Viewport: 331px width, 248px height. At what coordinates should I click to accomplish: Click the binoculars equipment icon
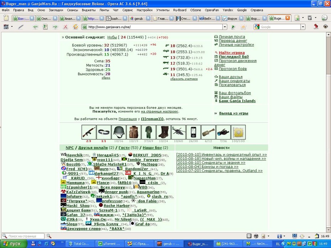click(x=223, y=132)
